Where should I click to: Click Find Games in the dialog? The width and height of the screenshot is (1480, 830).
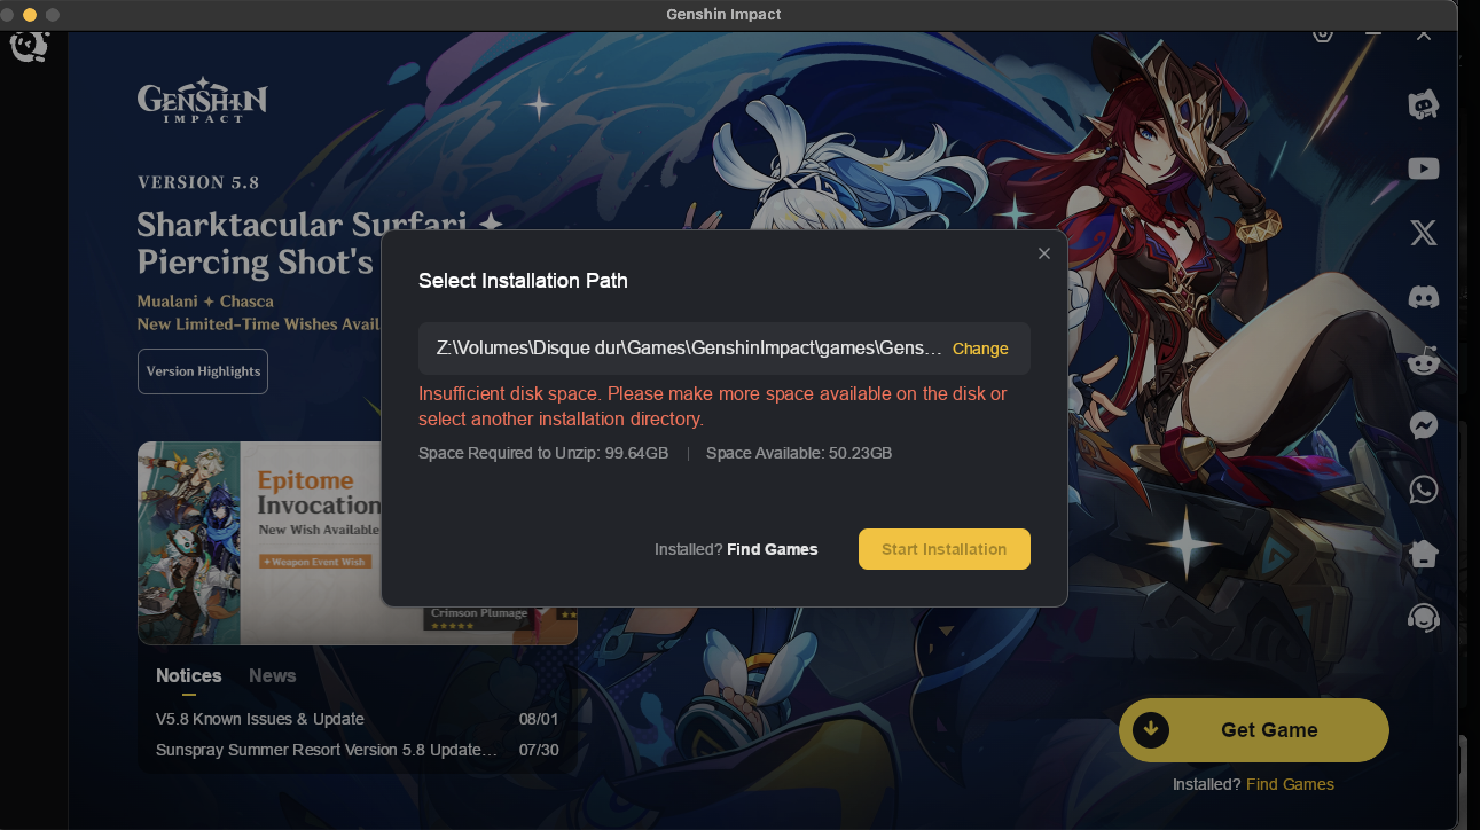click(x=772, y=549)
